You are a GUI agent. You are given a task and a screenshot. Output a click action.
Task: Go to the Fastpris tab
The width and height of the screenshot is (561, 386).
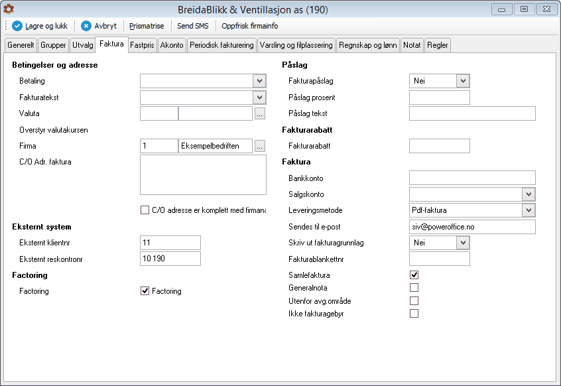tap(142, 45)
